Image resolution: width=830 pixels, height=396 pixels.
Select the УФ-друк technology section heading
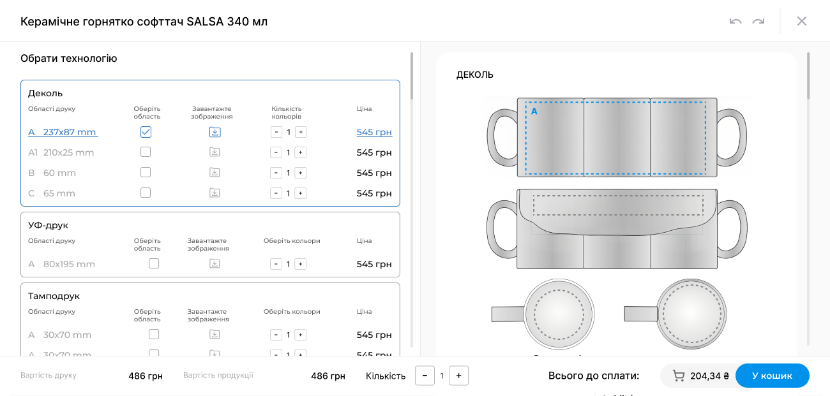tap(48, 225)
